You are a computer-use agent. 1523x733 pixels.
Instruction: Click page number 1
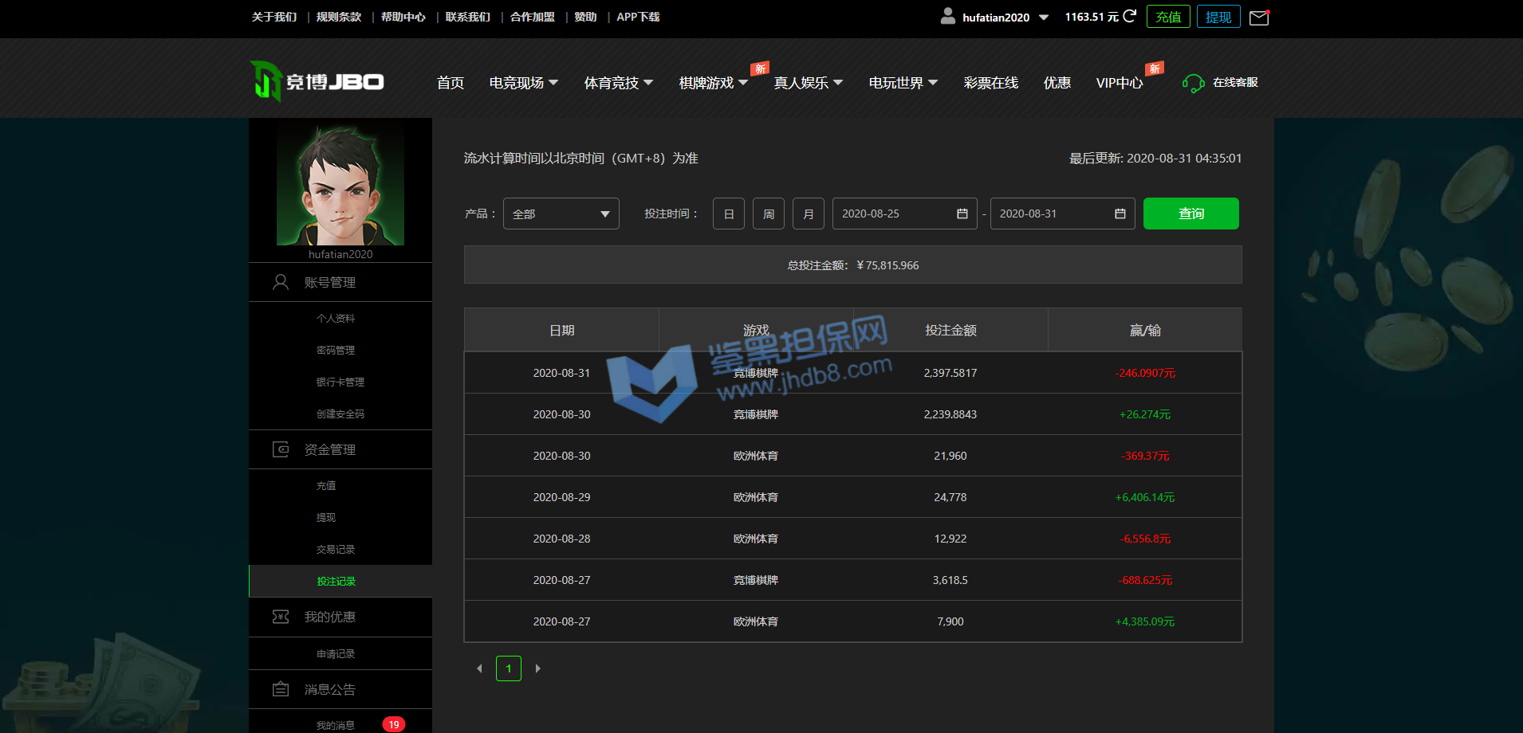(x=509, y=668)
